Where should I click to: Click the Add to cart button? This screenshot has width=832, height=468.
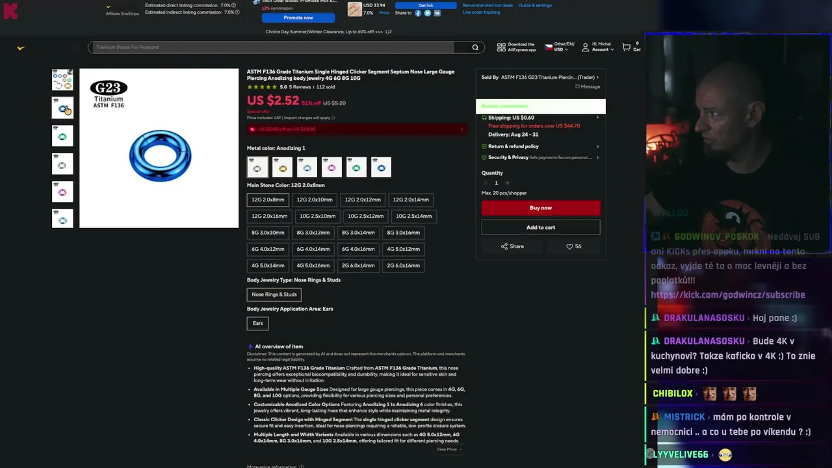point(540,227)
